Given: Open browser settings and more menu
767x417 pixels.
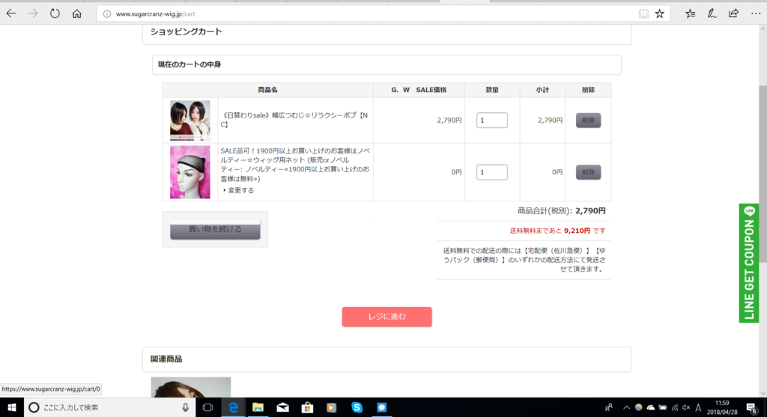Looking at the screenshot, I should click(756, 13).
